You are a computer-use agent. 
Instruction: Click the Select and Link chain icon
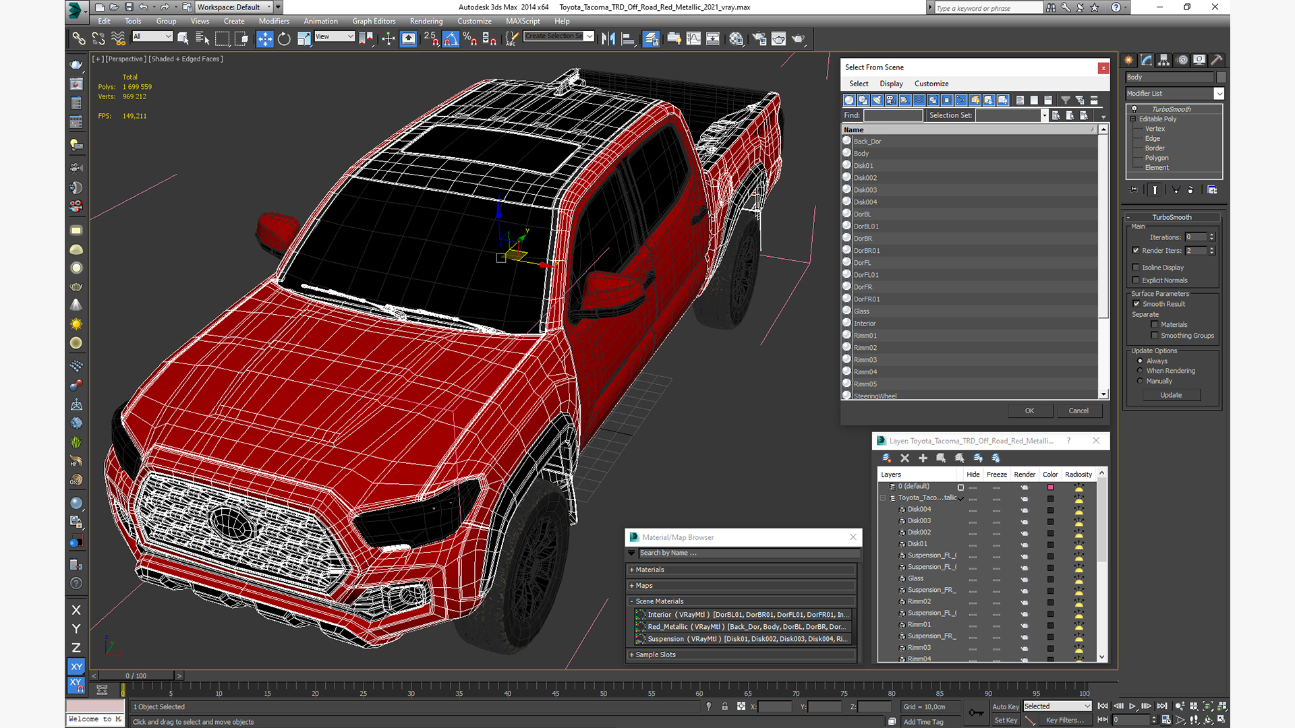(79, 39)
